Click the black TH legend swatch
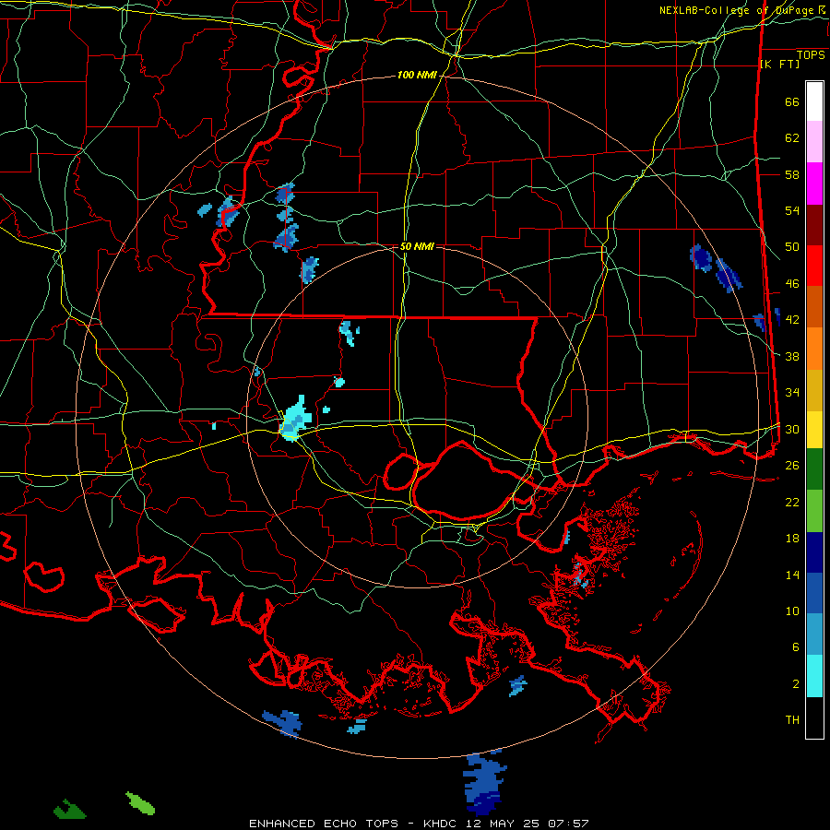The width and height of the screenshot is (830, 830). (x=814, y=717)
